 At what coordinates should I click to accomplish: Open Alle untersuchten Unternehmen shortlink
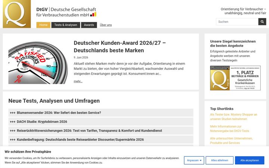[x=231, y=140]
